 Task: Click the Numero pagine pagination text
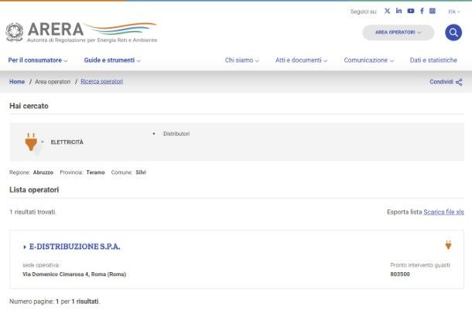(x=54, y=301)
